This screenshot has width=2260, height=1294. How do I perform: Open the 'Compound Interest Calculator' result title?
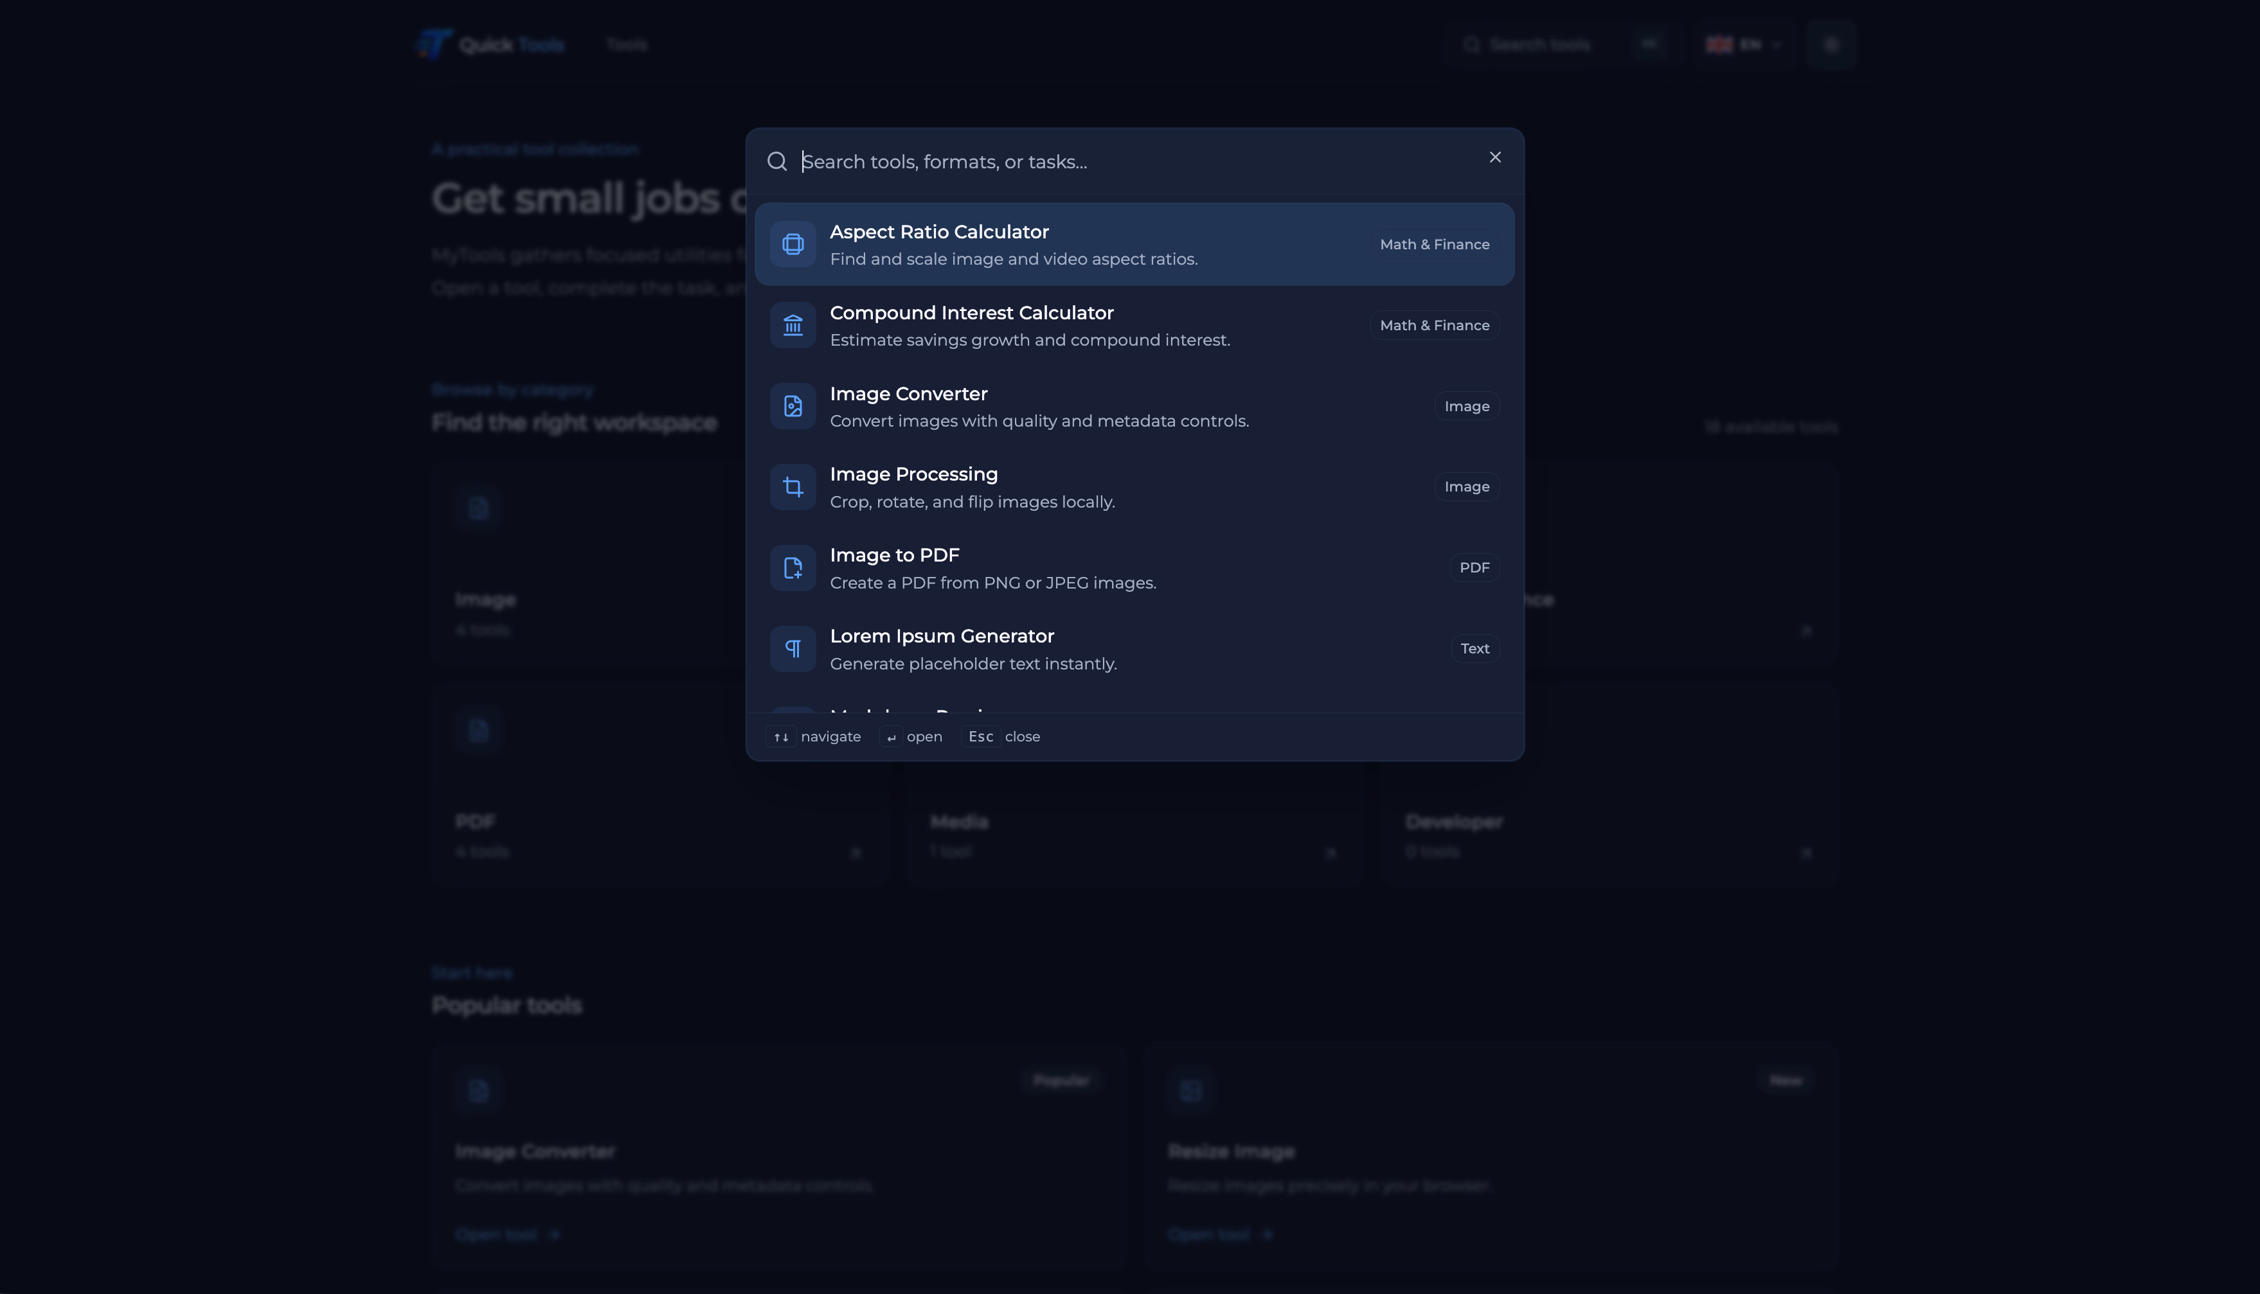(x=972, y=313)
